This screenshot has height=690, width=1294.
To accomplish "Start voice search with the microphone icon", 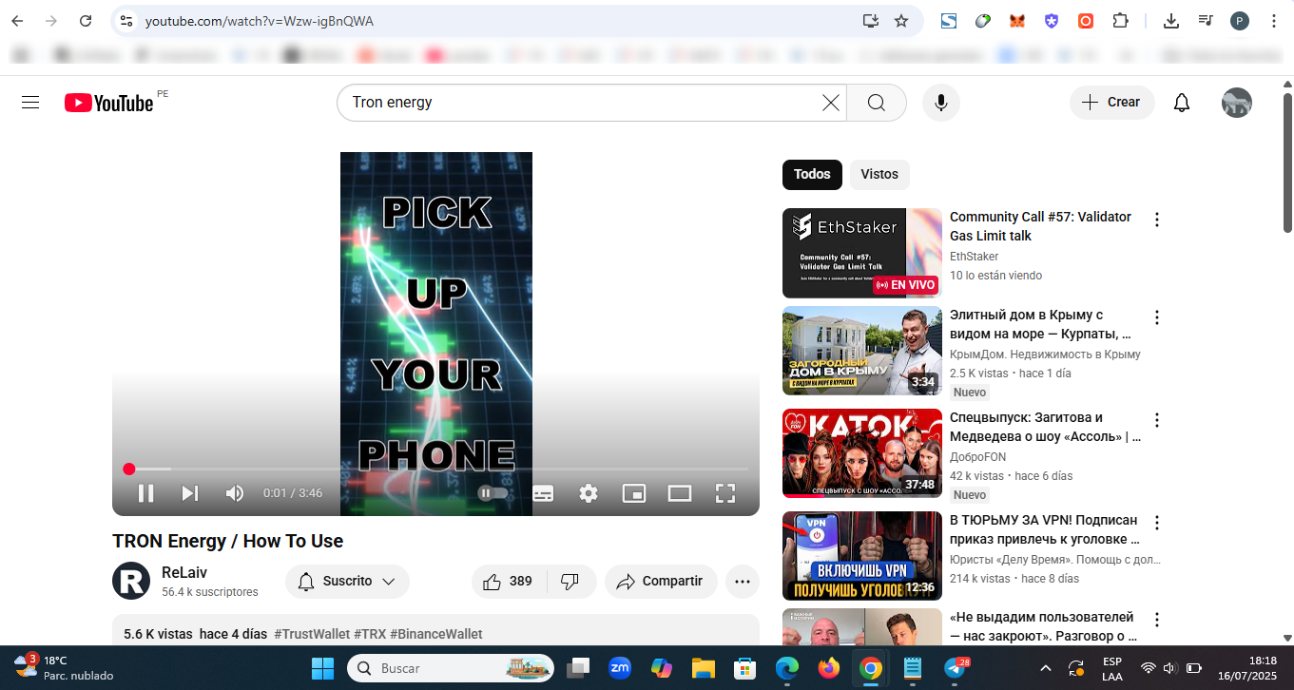I will tap(941, 103).
